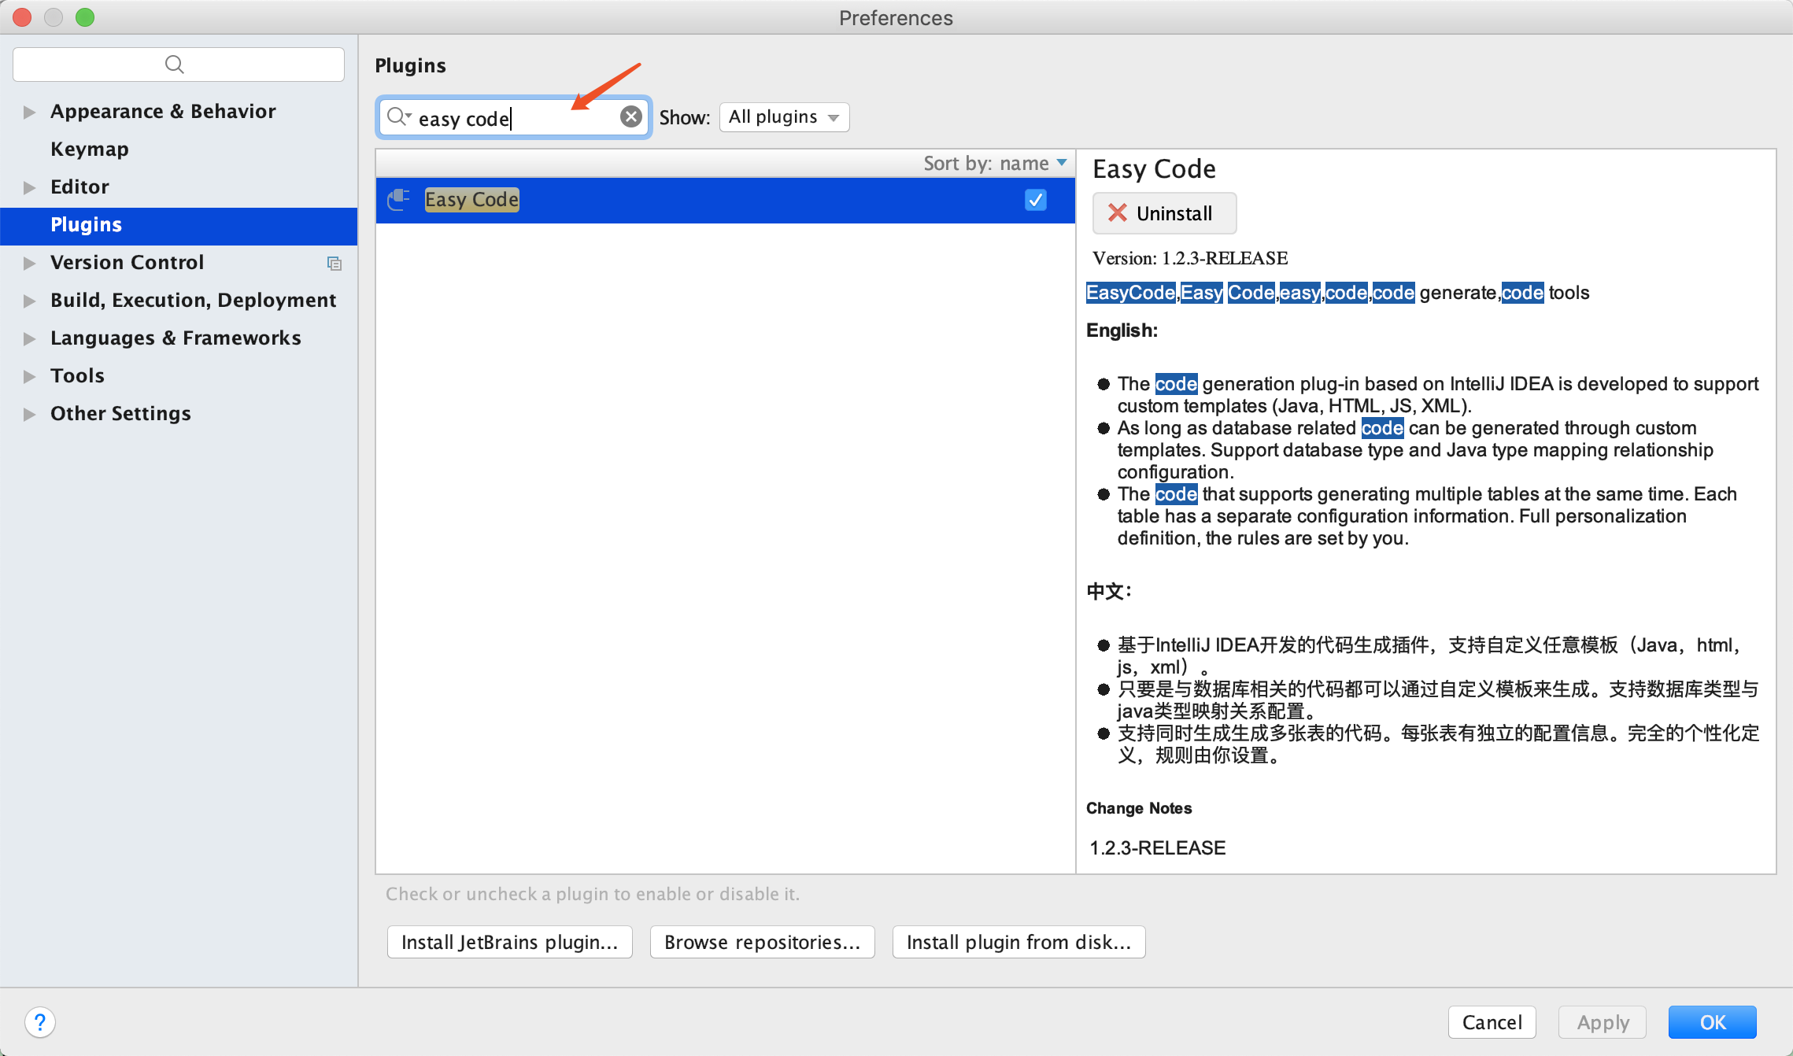
Task: Open the Languages & Frameworks settings
Action: coord(175,338)
